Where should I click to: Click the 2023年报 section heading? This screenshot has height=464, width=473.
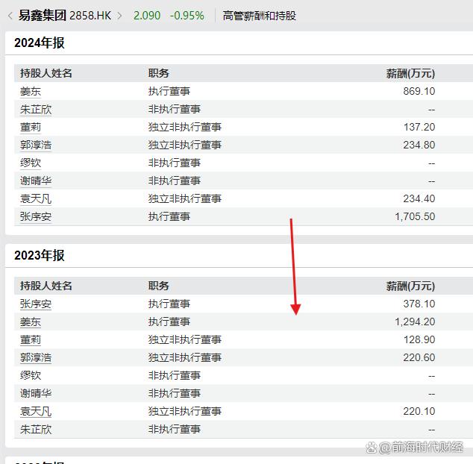[x=40, y=255]
